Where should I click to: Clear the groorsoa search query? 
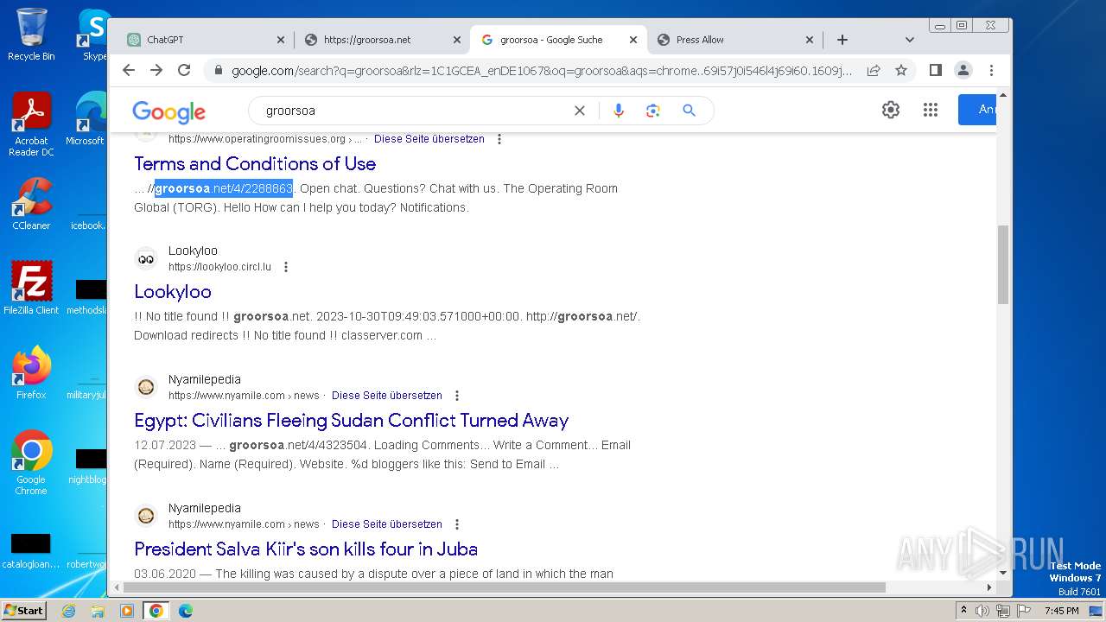click(580, 111)
